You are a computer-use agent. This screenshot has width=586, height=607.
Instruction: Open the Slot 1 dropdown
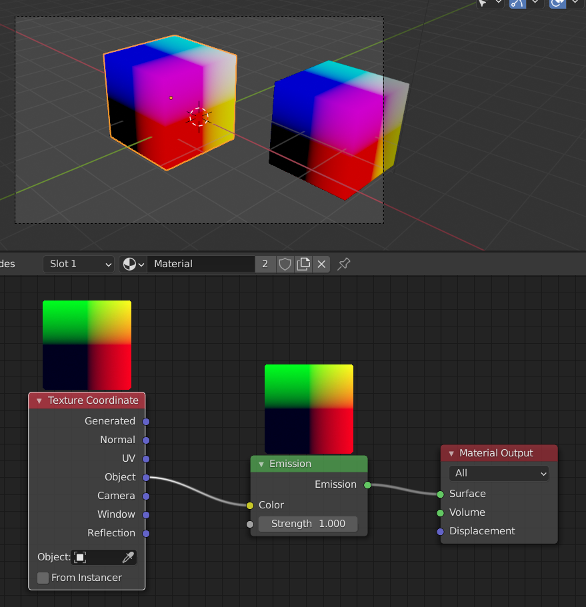click(79, 264)
